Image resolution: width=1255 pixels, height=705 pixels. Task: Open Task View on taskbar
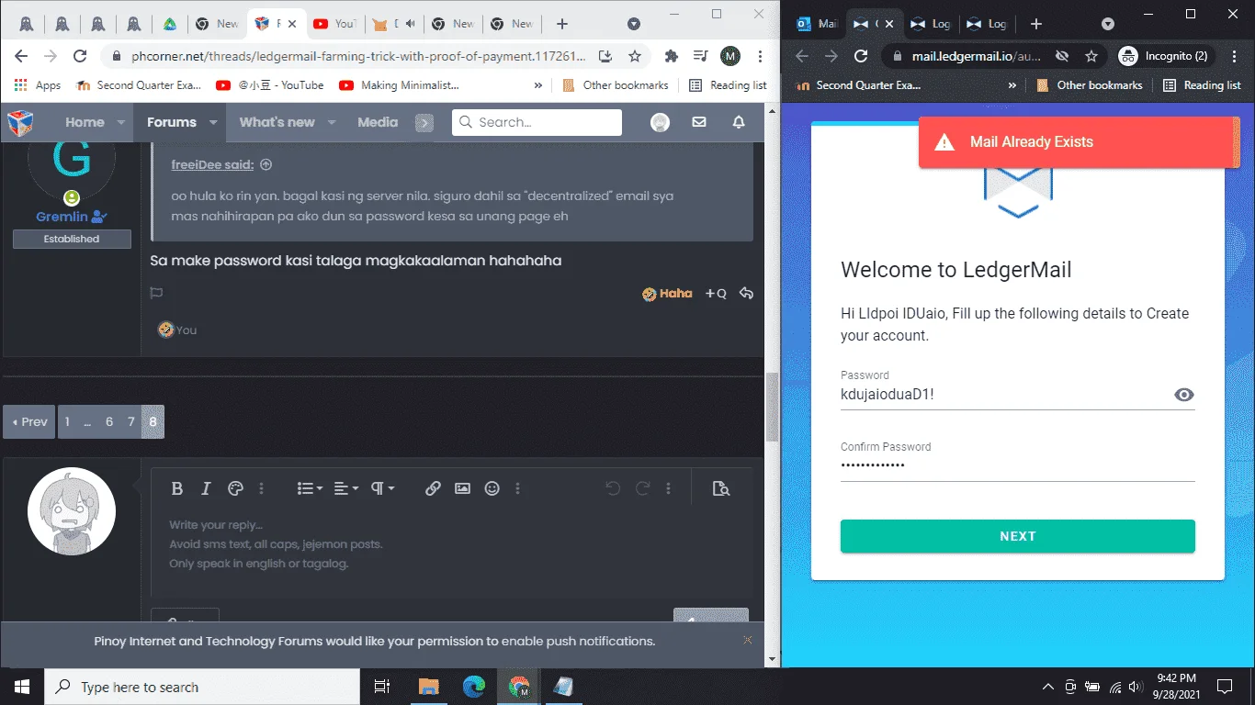coord(382,687)
